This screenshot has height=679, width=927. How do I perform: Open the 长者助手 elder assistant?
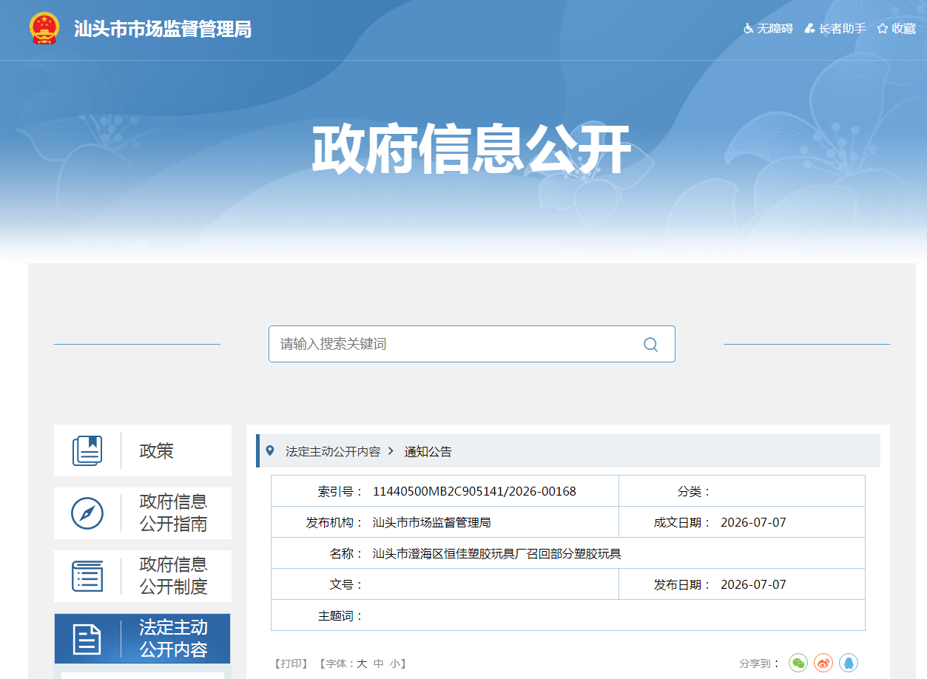click(835, 28)
